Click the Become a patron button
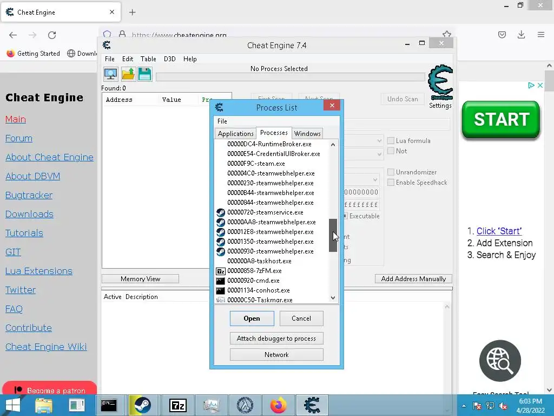This screenshot has height=416, width=554. (x=49, y=388)
